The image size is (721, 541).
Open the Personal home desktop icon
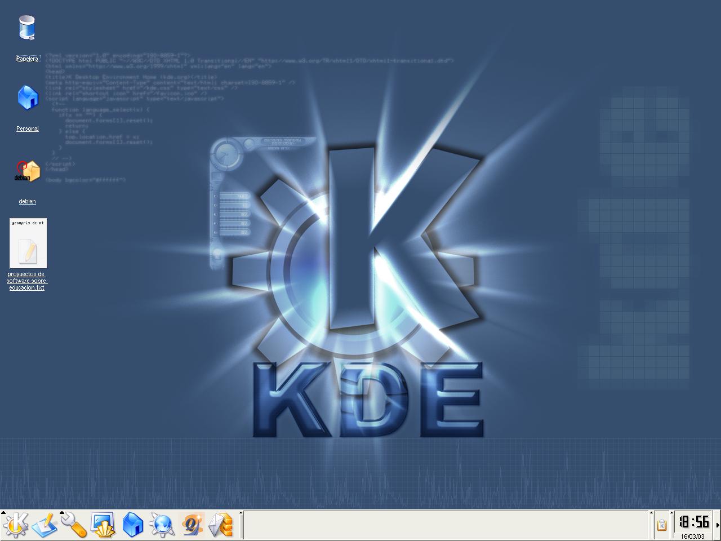click(27, 99)
